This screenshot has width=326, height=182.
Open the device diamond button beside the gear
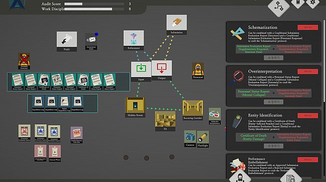298,2
